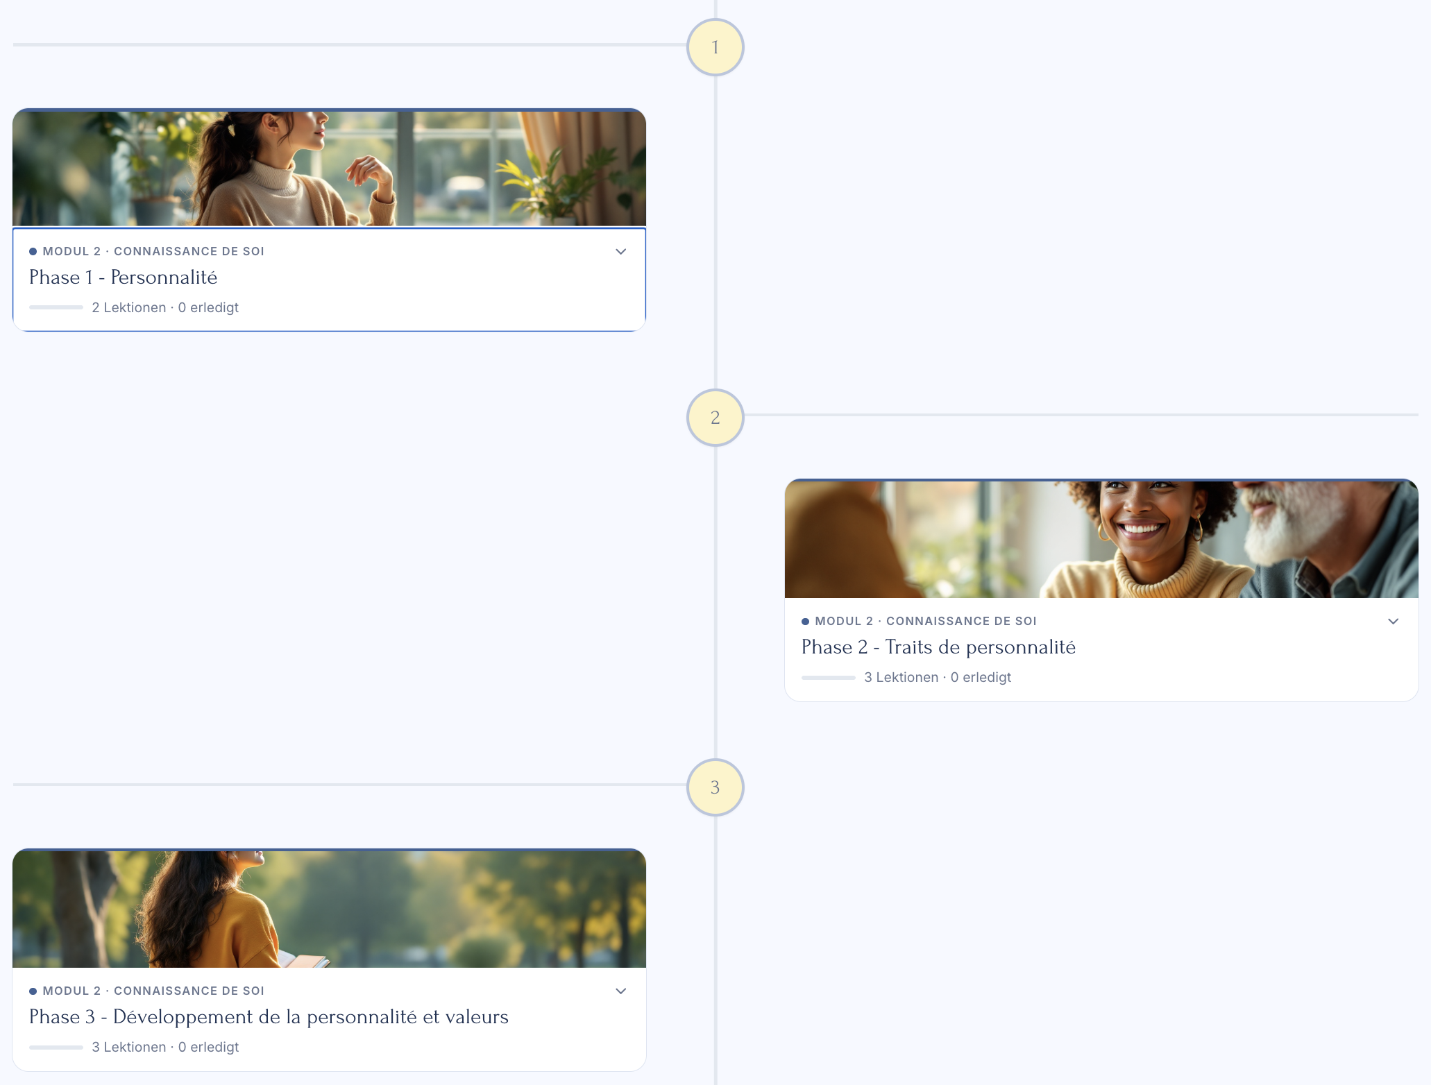The width and height of the screenshot is (1431, 1085).
Task: Expand the Phase 1 - Personnalité card chevron
Action: point(621,251)
